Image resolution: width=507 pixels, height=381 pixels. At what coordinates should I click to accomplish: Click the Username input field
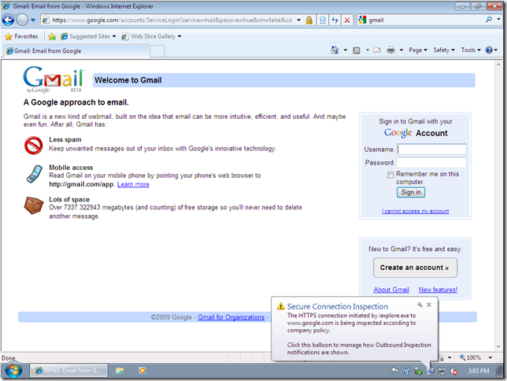[x=431, y=149]
